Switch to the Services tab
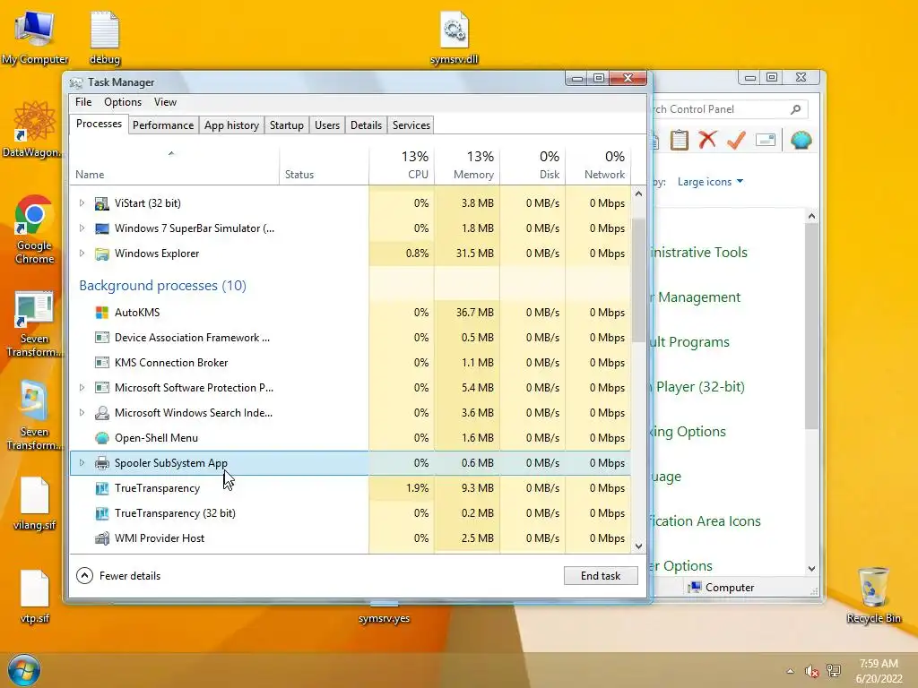Image resolution: width=918 pixels, height=688 pixels. coord(411,125)
